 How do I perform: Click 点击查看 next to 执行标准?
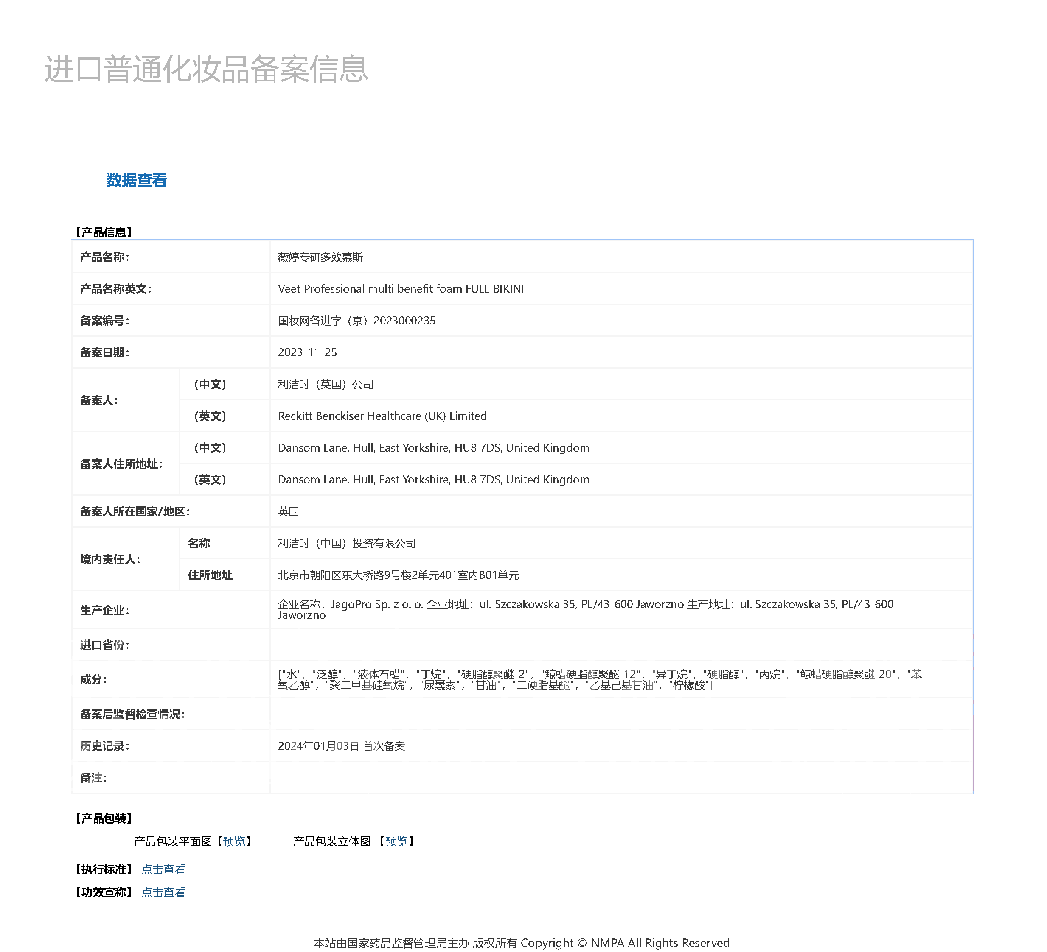coord(163,869)
